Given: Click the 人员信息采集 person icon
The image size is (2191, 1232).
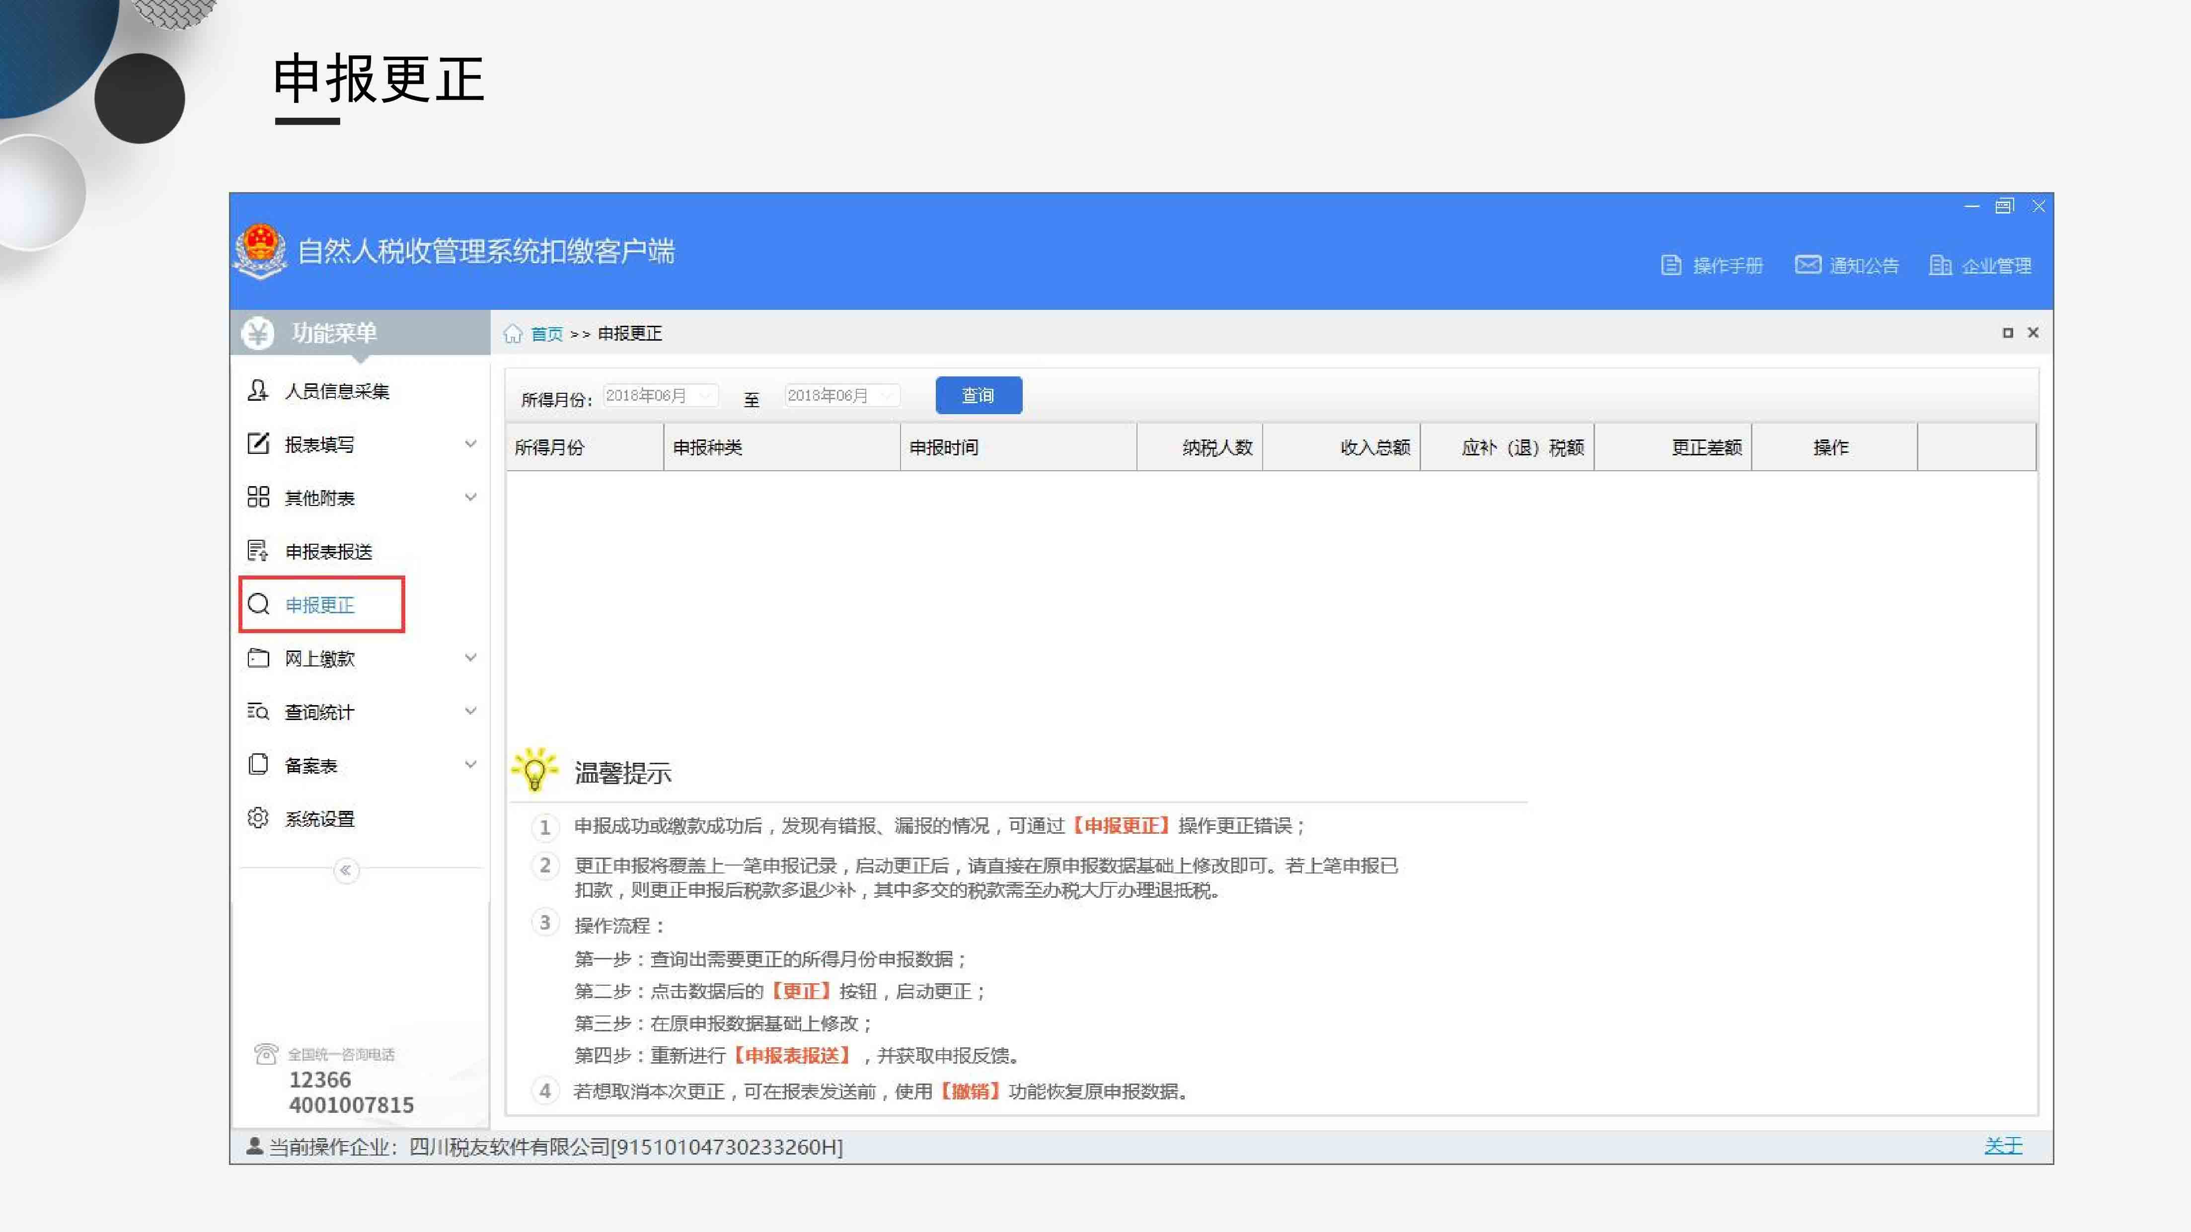Looking at the screenshot, I should tap(258, 390).
